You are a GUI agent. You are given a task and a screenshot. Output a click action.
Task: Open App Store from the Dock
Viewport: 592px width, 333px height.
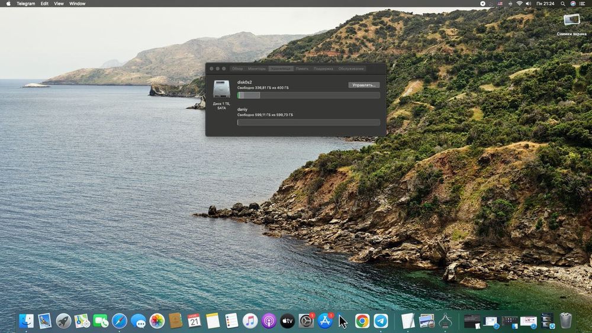[324, 321]
